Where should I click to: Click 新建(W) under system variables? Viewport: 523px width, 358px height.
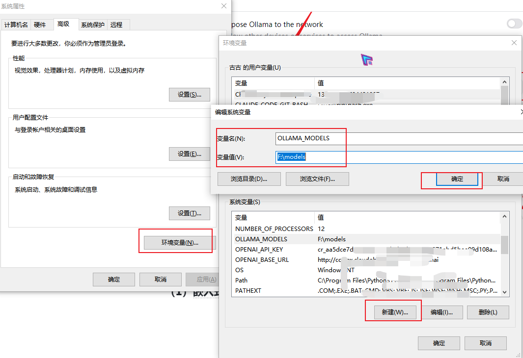coord(395,312)
